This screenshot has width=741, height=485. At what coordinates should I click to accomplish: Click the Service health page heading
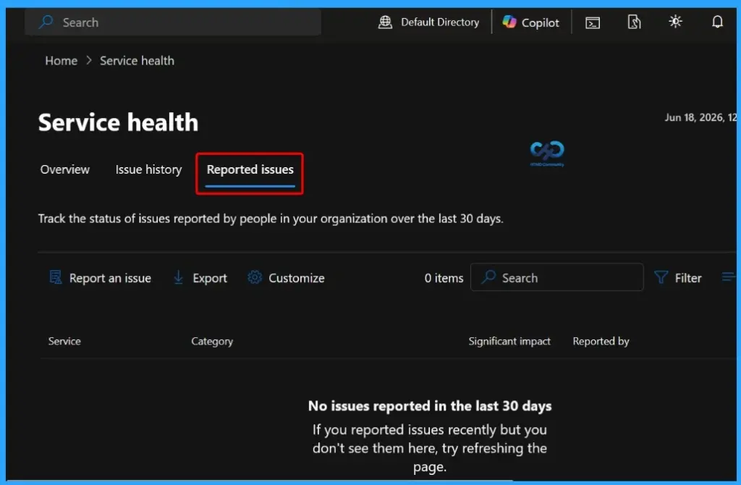click(118, 122)
